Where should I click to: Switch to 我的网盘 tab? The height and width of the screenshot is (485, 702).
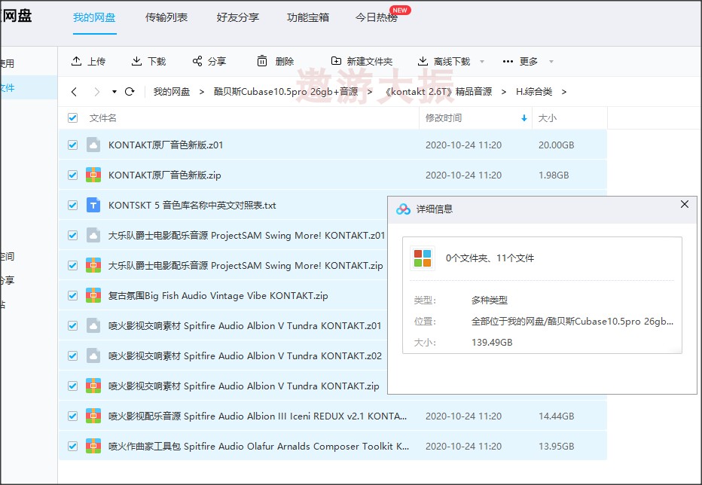pos(94,17)
